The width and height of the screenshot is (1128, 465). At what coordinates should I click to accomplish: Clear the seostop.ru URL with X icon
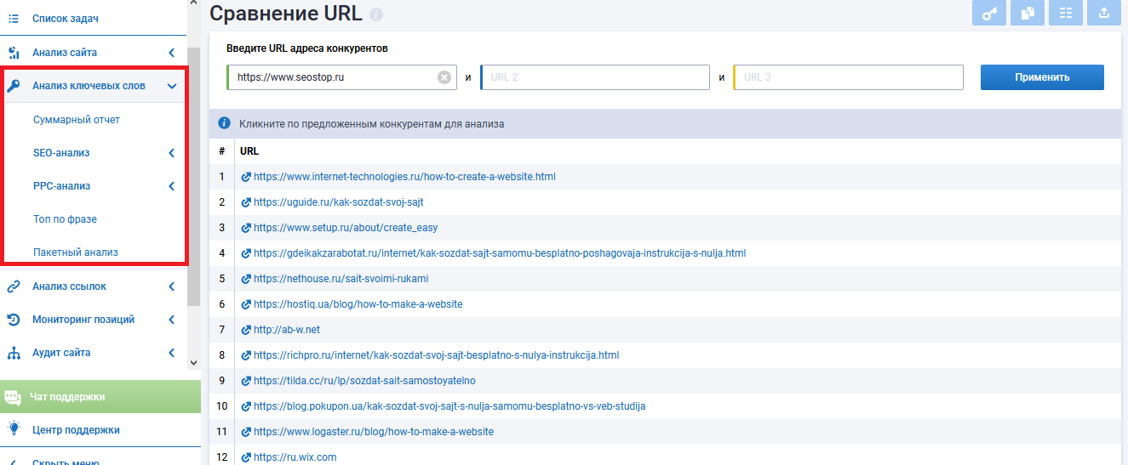click(x=444, y=77)
